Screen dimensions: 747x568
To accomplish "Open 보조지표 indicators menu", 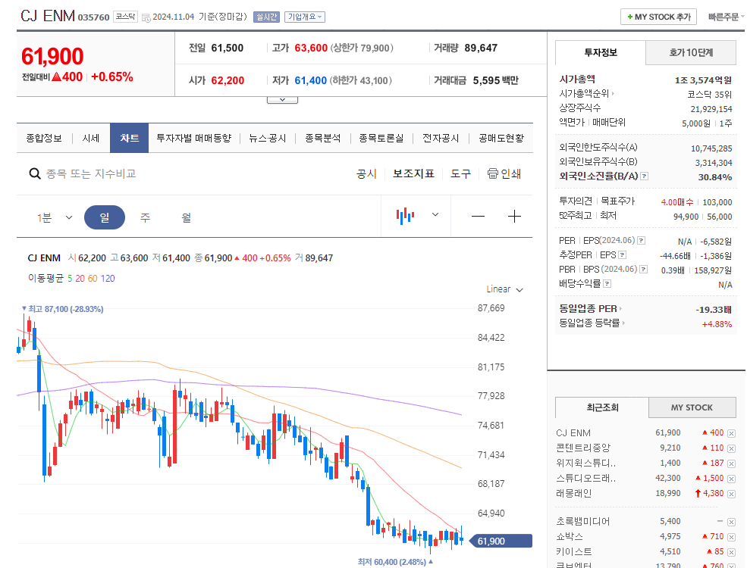I will point(413,173).
